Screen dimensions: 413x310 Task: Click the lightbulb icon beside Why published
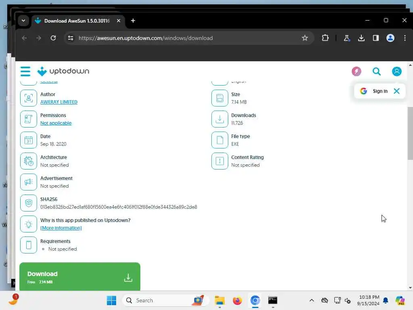pyautogui.click(x=29, y=224)
